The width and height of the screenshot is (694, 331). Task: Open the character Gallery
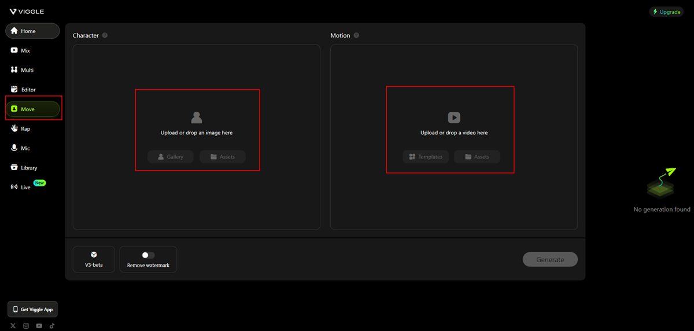tap(171, 157)
